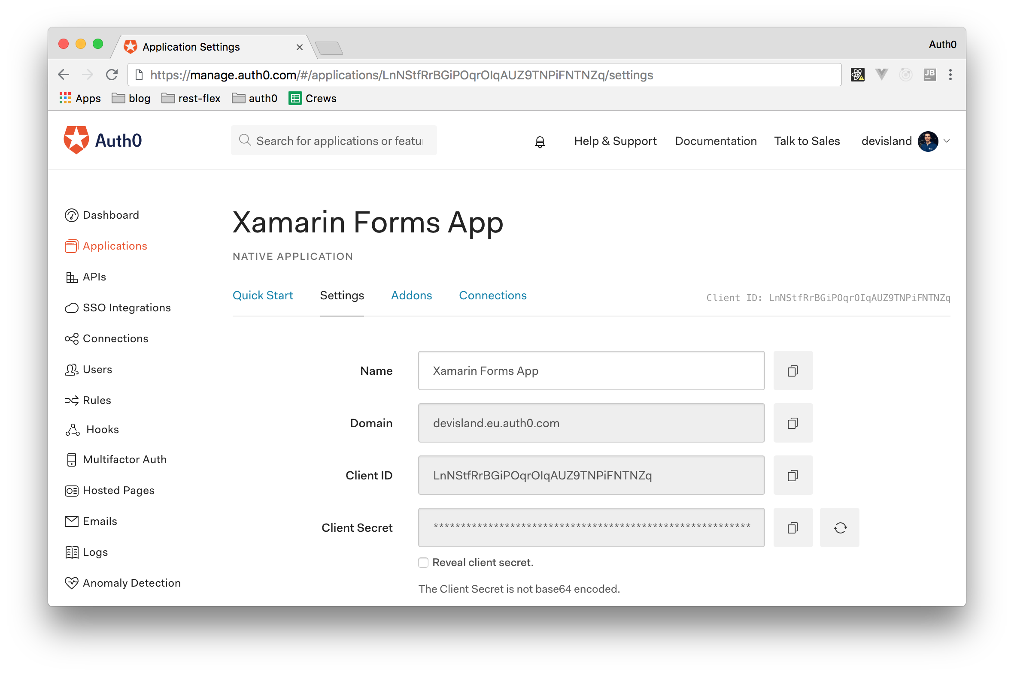Enable Reveal client secret checkbox
This screenshot has width=1014, height=675.
423,563
